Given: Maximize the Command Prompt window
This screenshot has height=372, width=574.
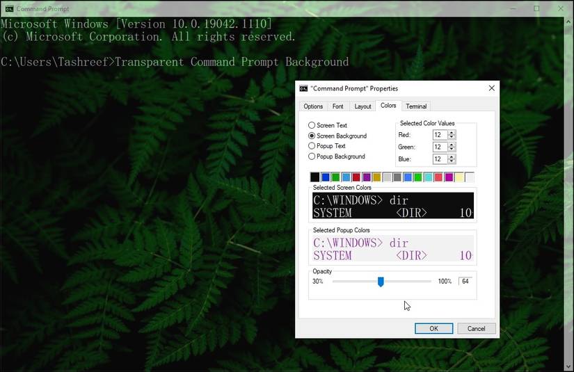Looking at the screenshot, I should tap(536, 8).
